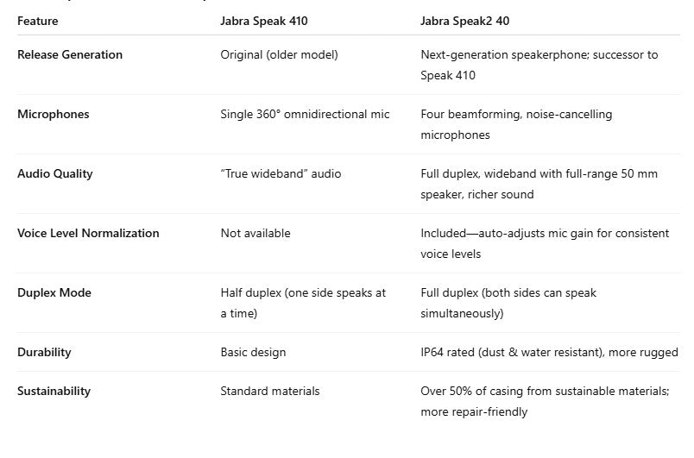Click the 'Standard materials' cell
Viewport: 694px width, 458px height.
point(269,391)
